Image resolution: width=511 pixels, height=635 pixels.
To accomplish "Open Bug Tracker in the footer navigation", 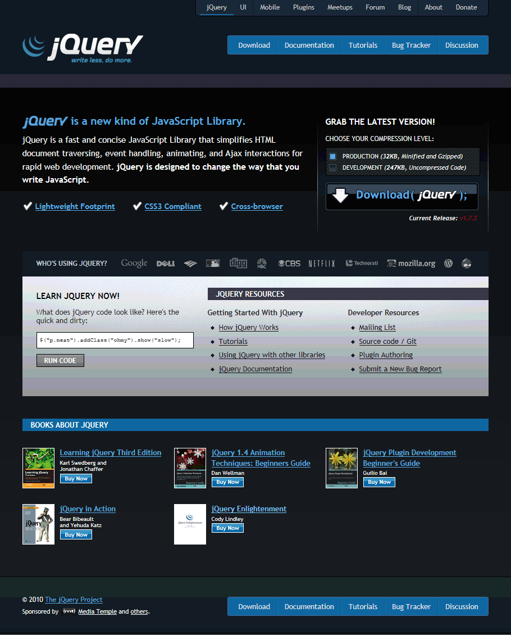I will coord(411,606).
